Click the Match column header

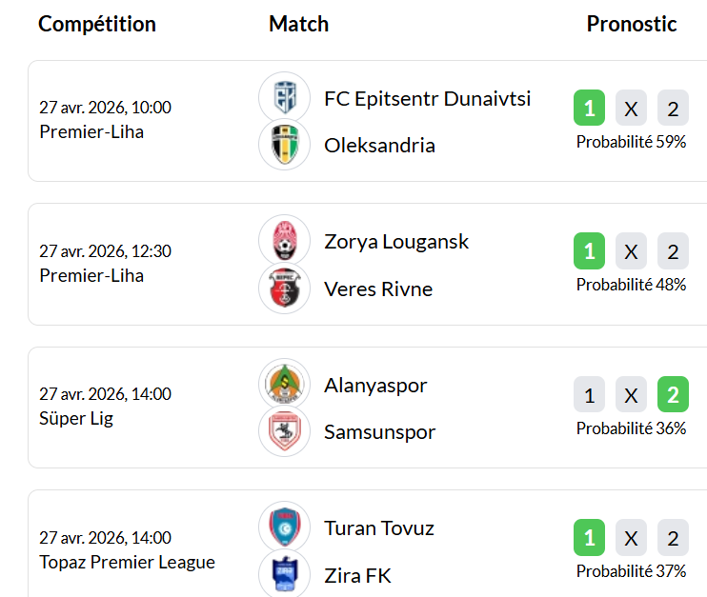pyautogui.click(x=298, y=24)
